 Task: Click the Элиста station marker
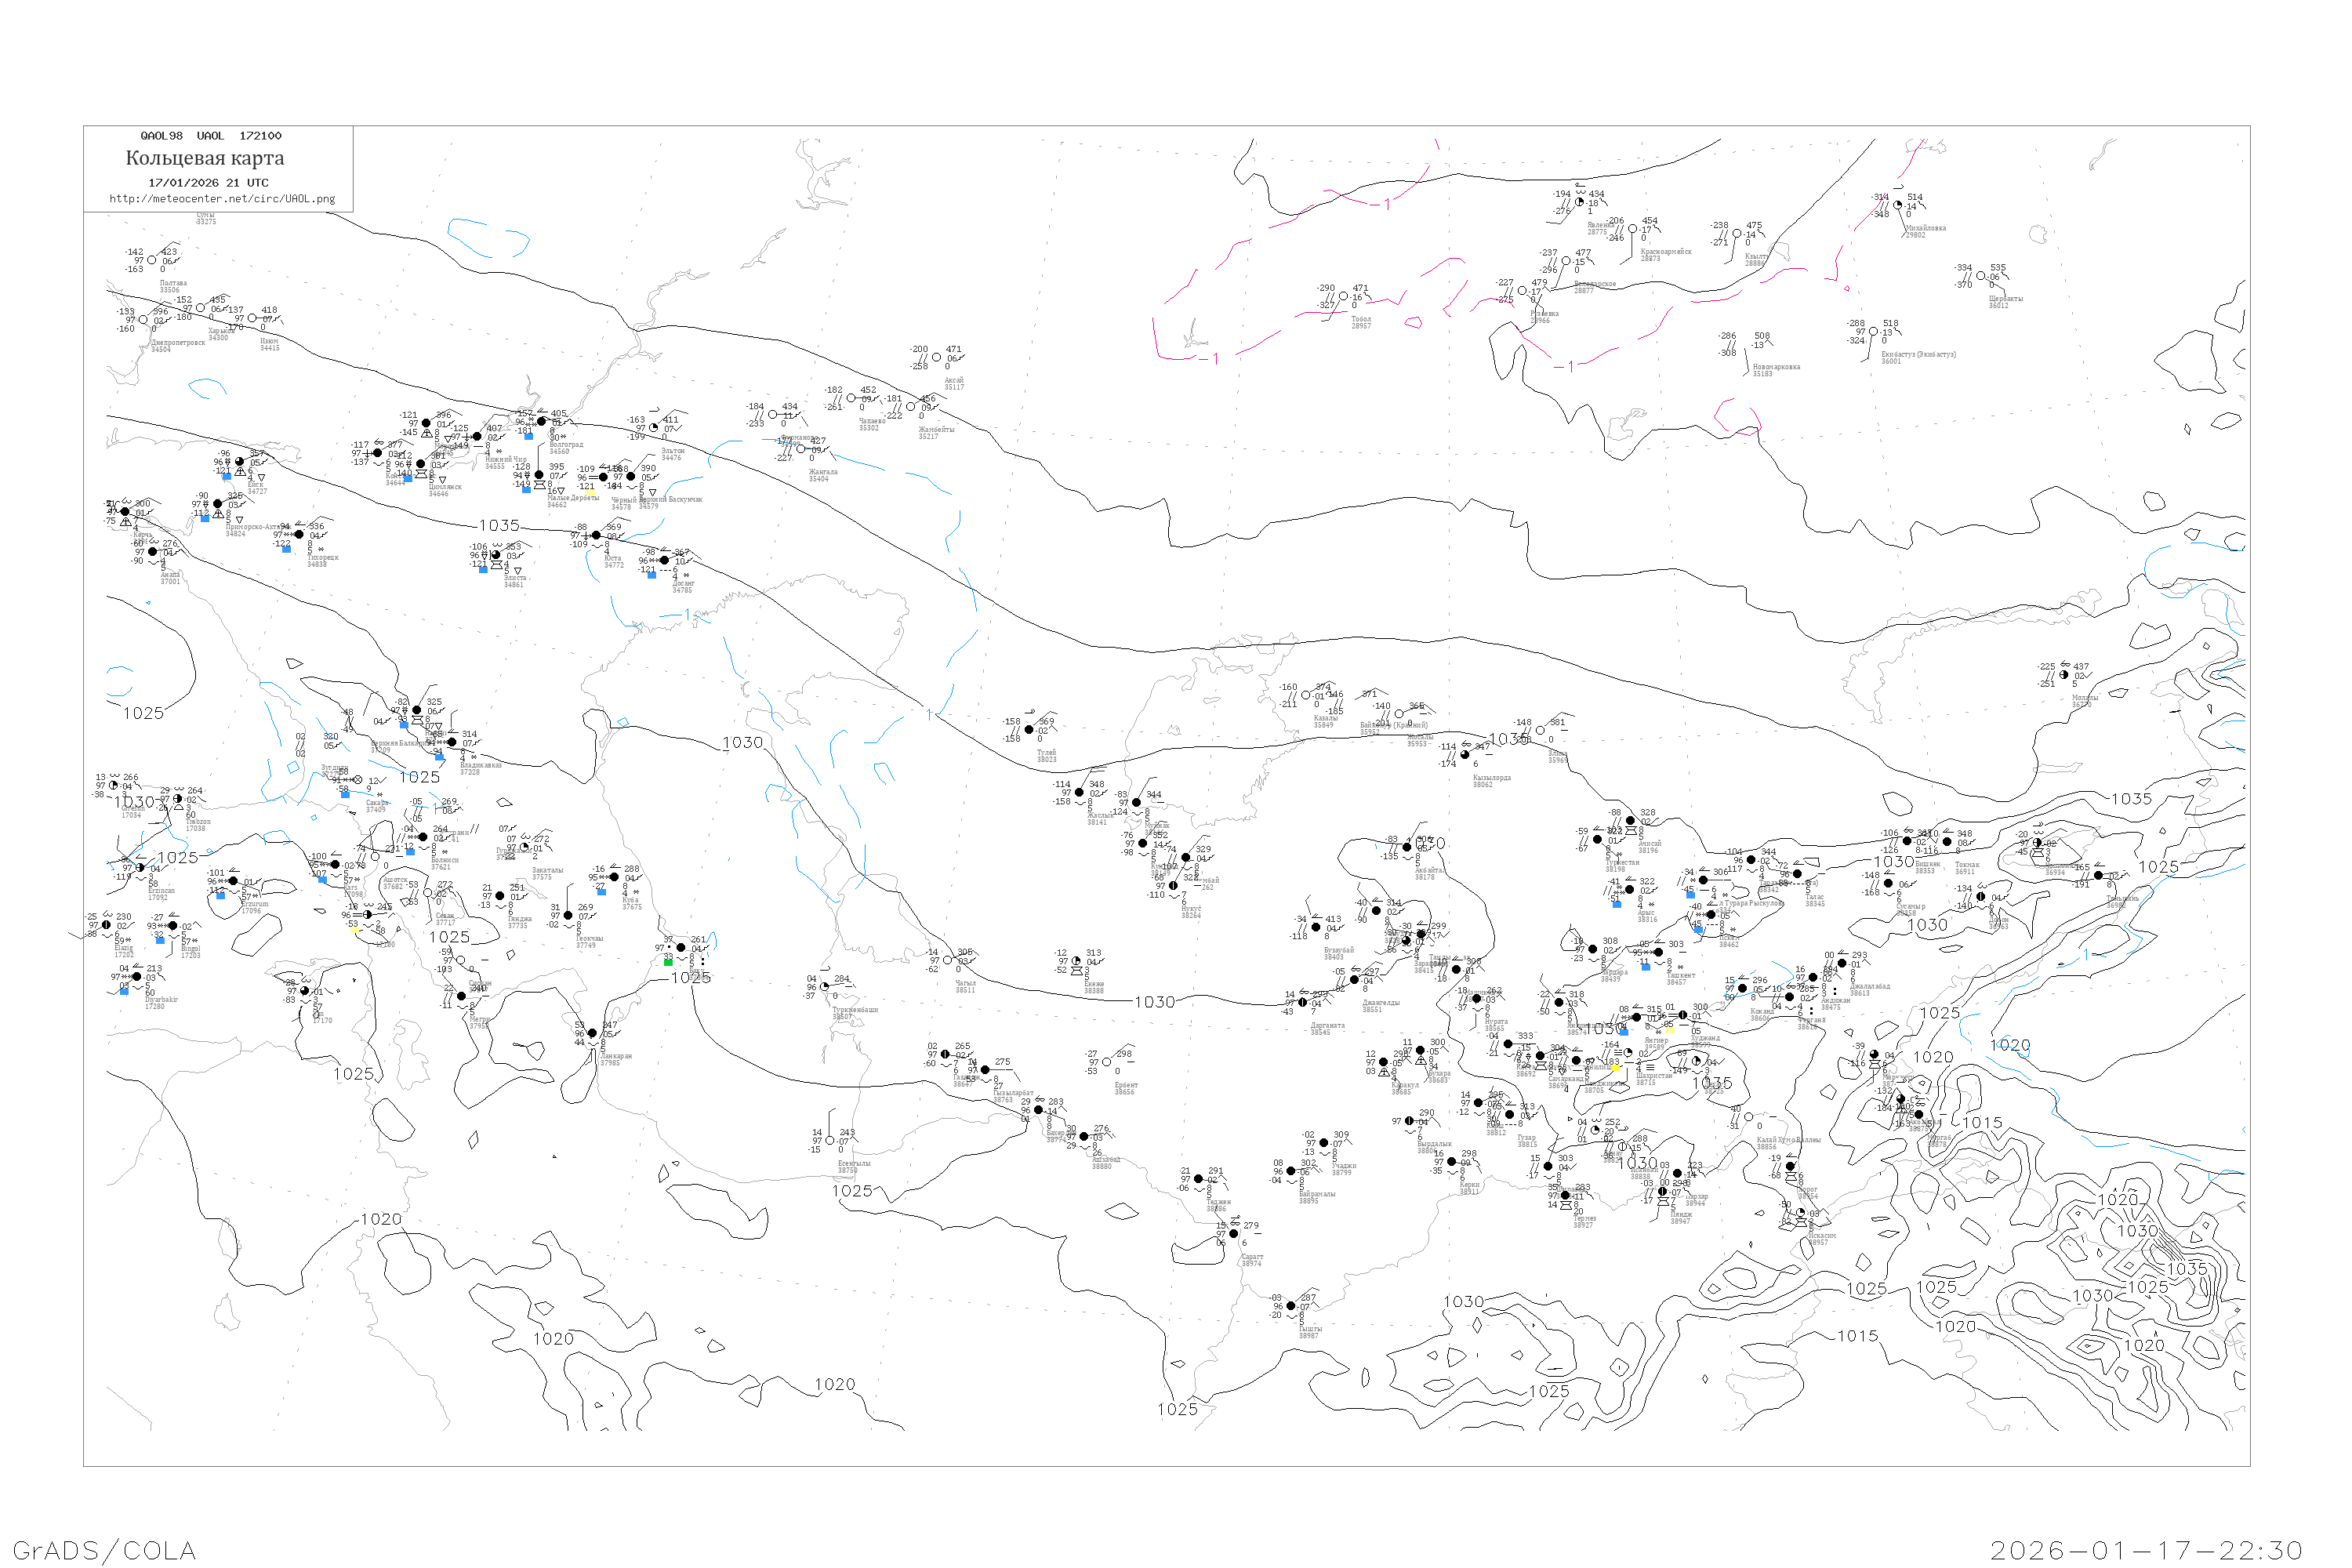(x=496, y=555)
